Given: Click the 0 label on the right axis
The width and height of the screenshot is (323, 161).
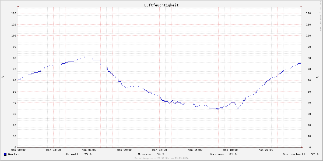Looking at the screenshot, I should click(x=310, y=147).
